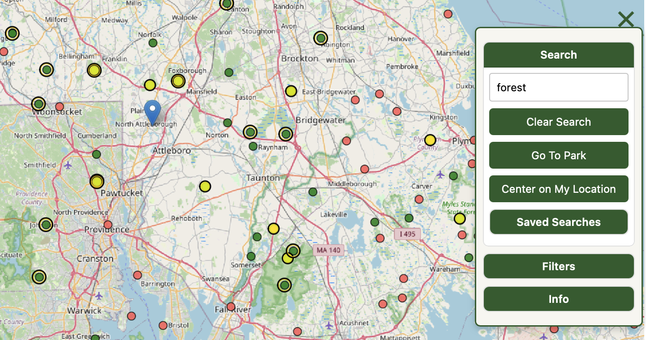Select the red marker at Providence
The image size is (646, 340).
[108, 225]
